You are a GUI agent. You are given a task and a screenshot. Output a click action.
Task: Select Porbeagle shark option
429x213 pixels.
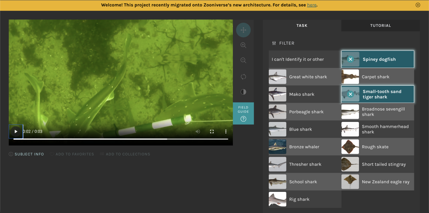305,112
